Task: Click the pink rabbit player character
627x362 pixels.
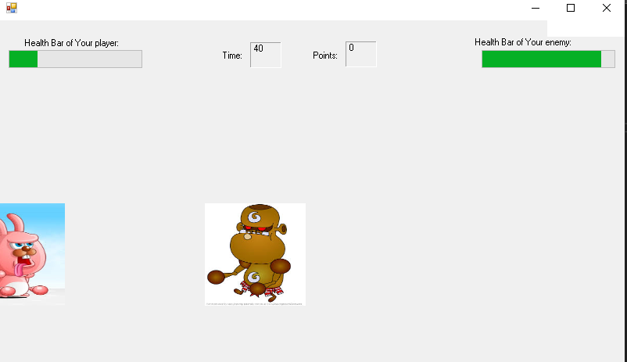Action: (30, 252)
